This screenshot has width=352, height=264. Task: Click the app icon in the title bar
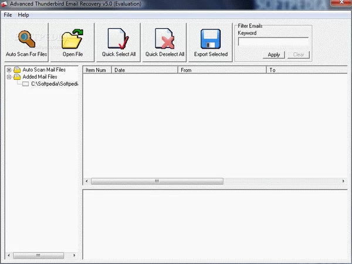click(x=4, y=4)
